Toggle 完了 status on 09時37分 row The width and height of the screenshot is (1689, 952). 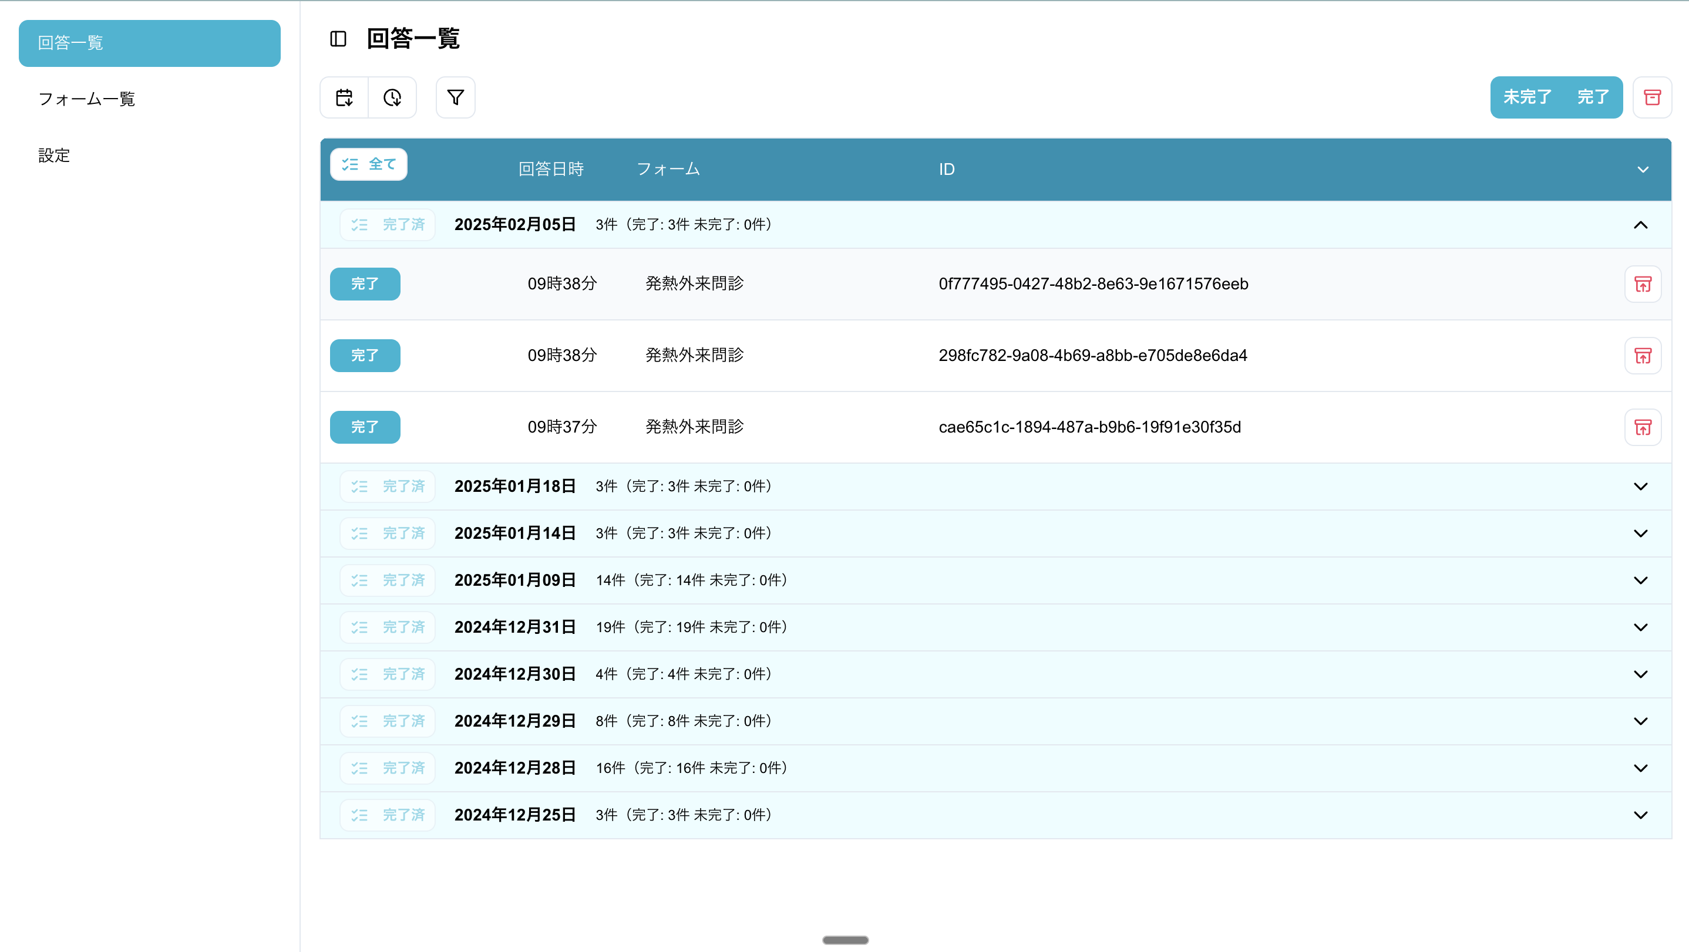[365, 427]
